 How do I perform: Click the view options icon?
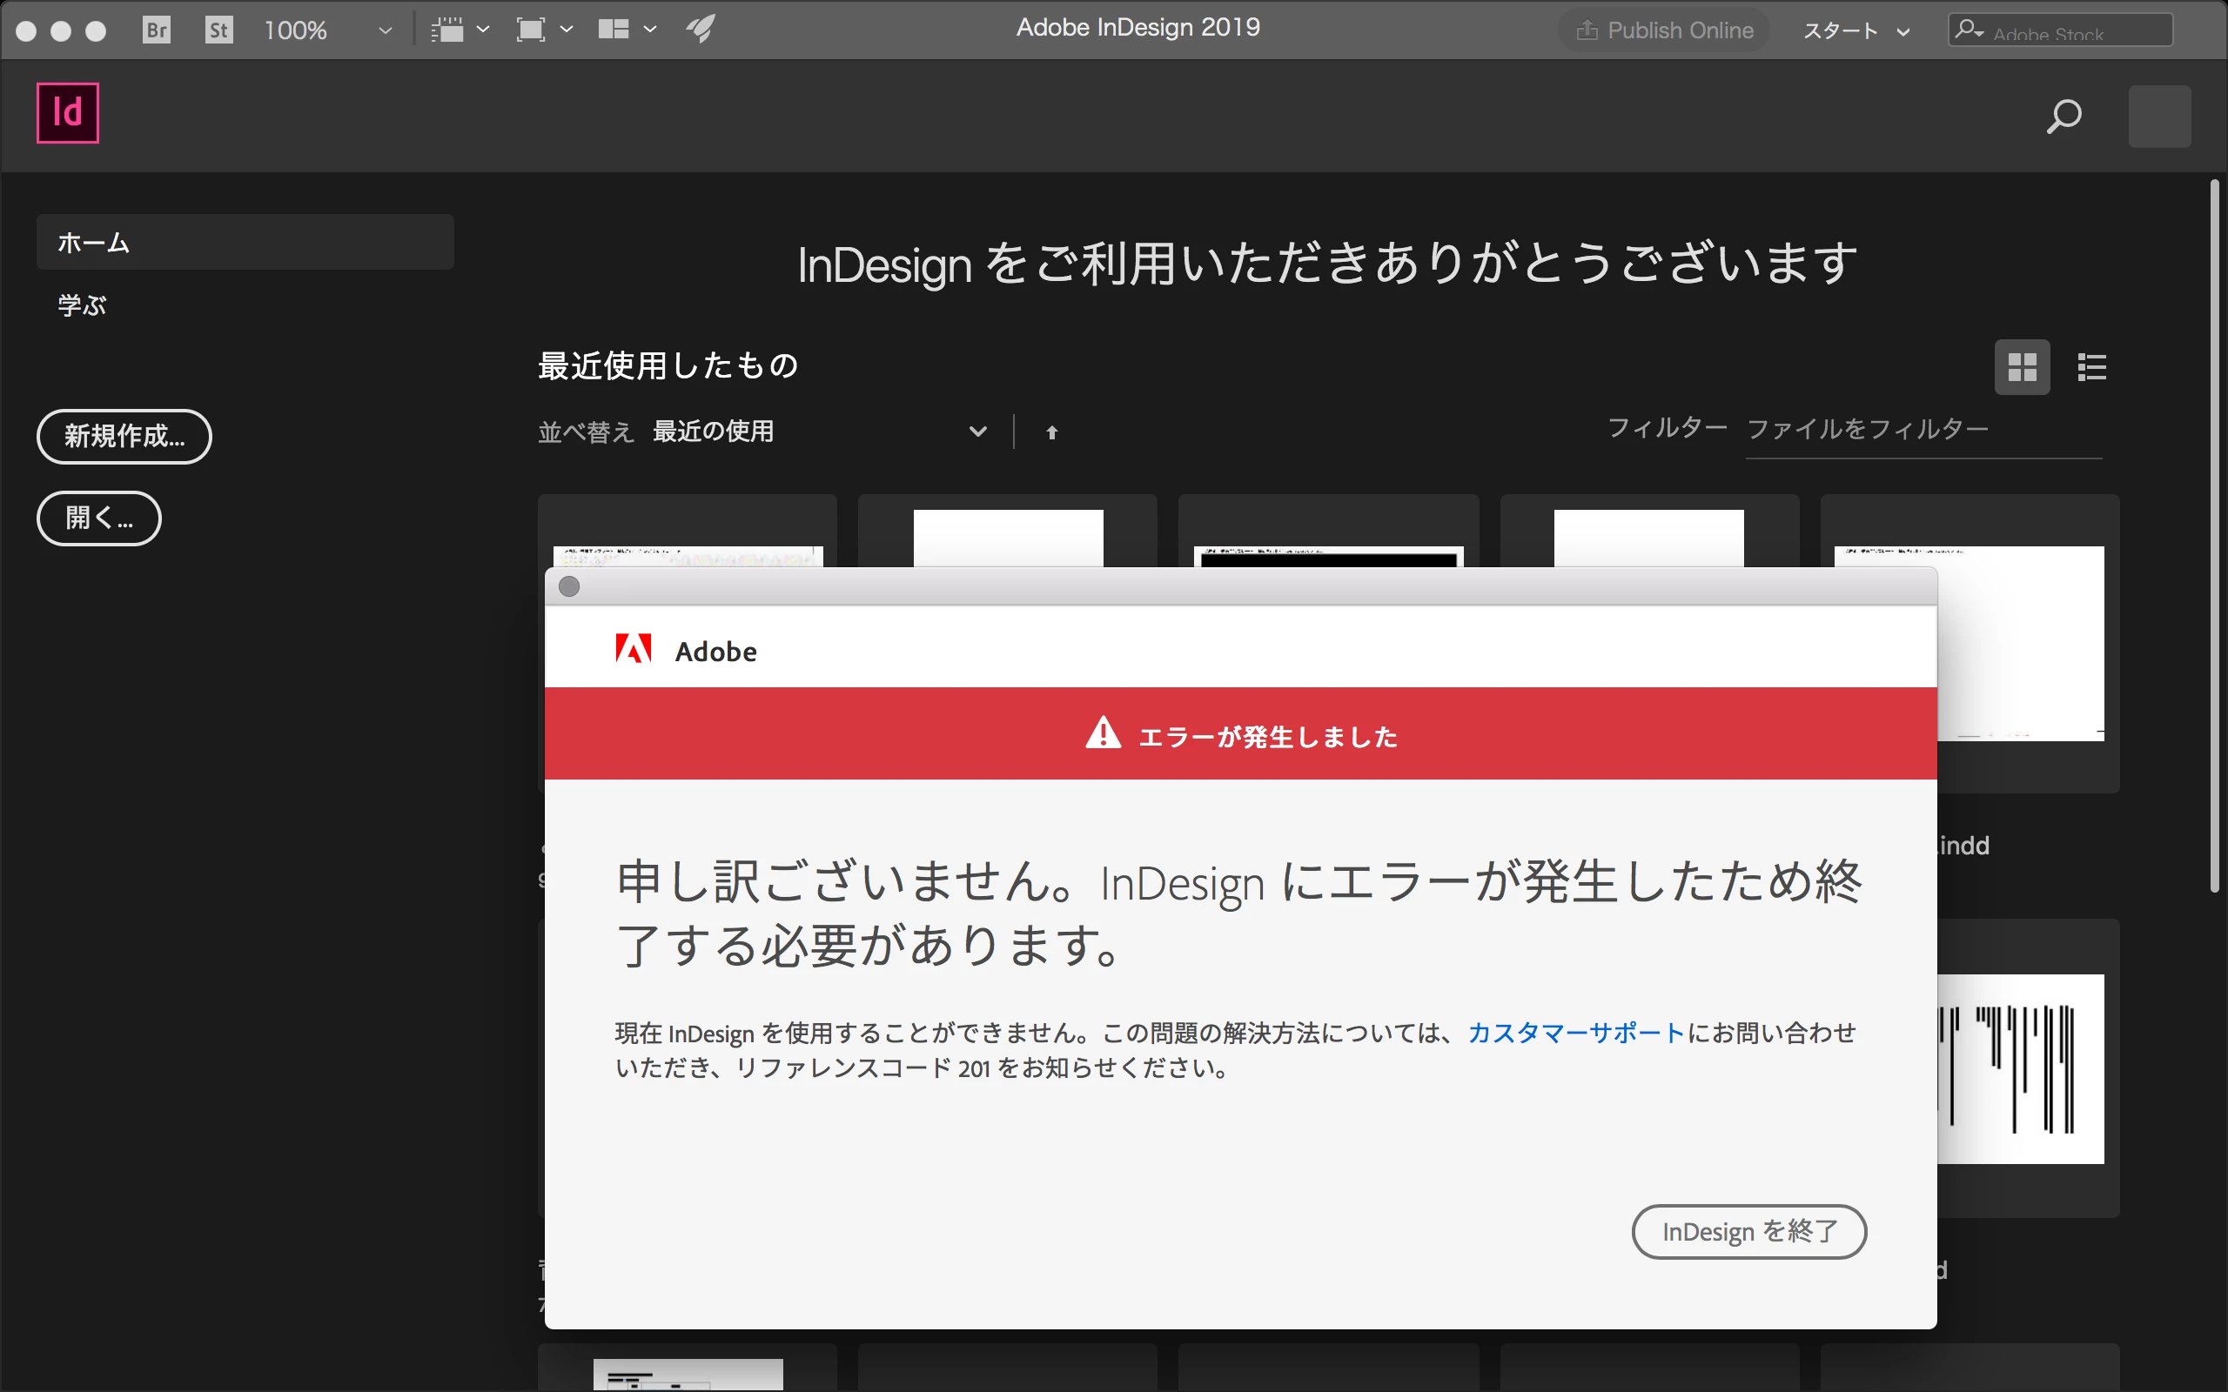click(x=448, y=30)
